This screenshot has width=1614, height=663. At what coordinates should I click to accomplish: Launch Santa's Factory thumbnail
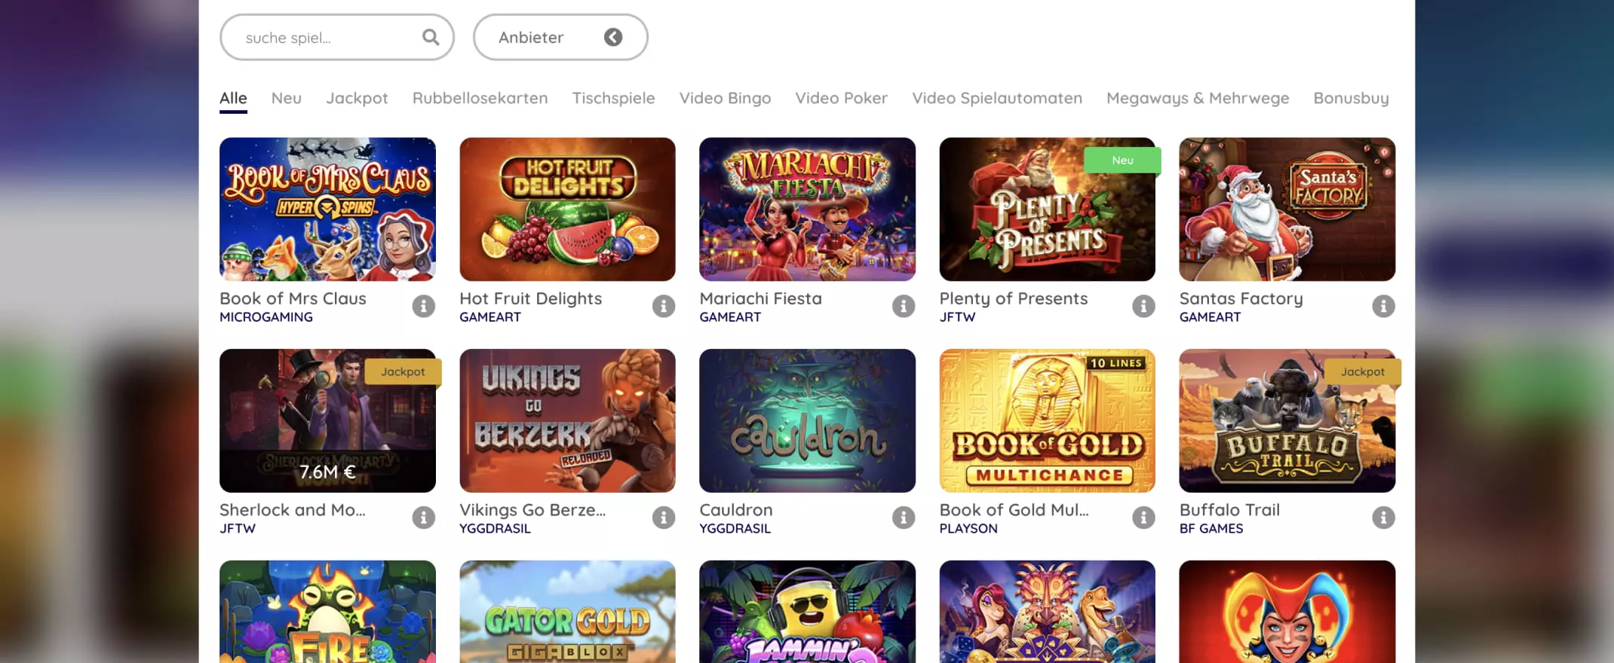pos(1287,209)
